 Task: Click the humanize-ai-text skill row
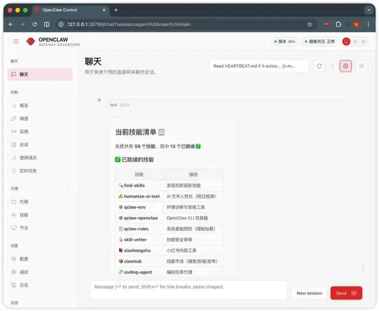169,196
